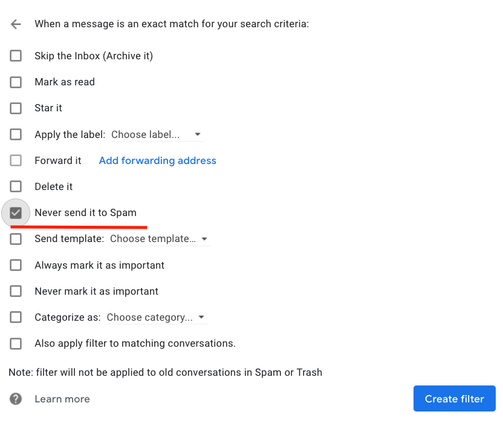Open the Learn more link
This screenshot has height=426, width=503.
coord(62,399)
